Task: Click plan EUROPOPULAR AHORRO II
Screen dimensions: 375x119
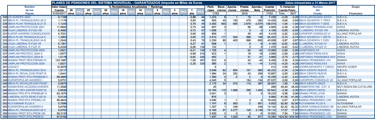Action: point(25,107)
